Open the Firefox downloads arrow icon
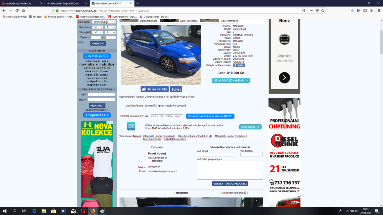This screenshot has height=215, width=383. pyautogui.click(x=352, y=11)
